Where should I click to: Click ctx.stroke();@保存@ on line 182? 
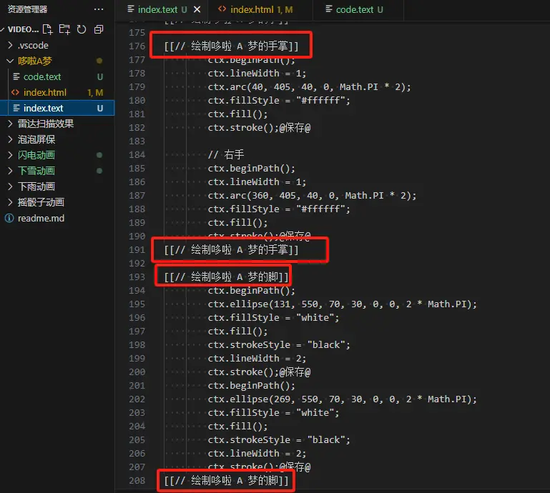[x=259, y=128]
